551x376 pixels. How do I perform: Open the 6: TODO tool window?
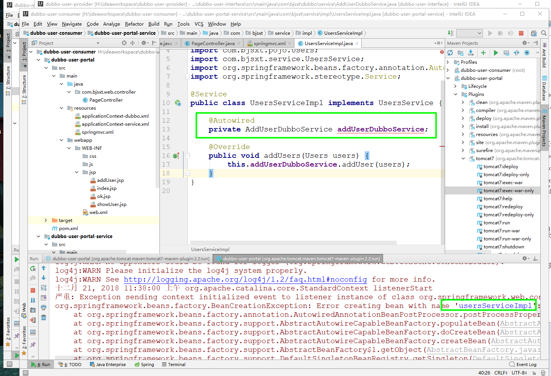[70, 365]
